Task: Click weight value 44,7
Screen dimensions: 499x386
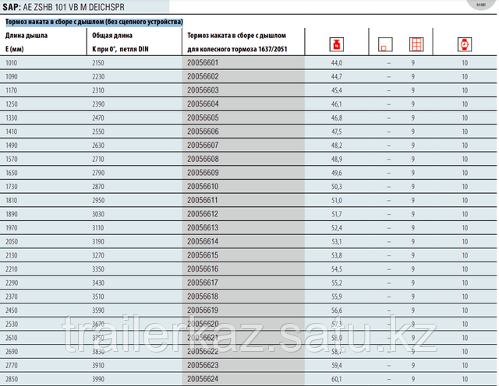Action: 336,76
